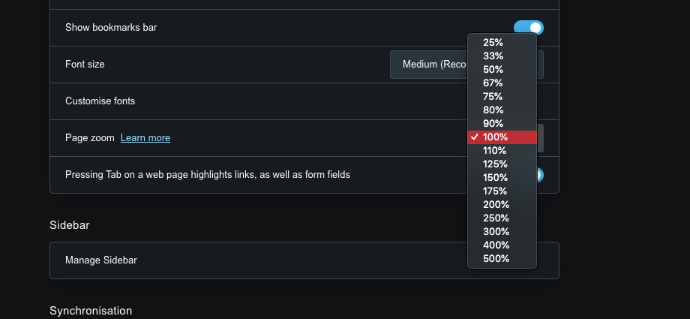Pick the 150% zoom option
Viewport: 690px width, 319px height.
[x=496, y=178]
